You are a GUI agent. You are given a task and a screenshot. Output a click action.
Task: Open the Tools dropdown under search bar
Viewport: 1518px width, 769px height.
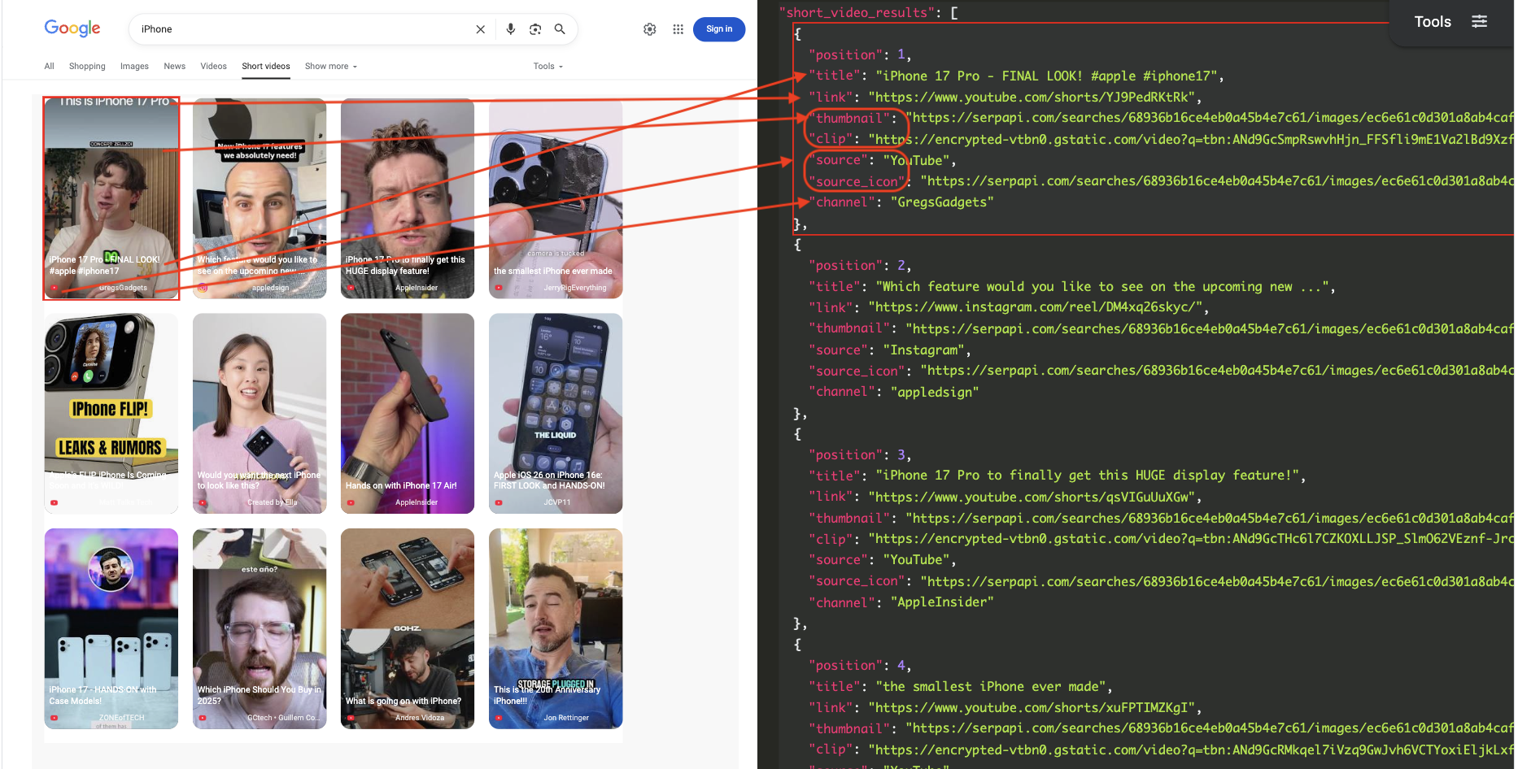pyautogui.click(x=548, y=67)
